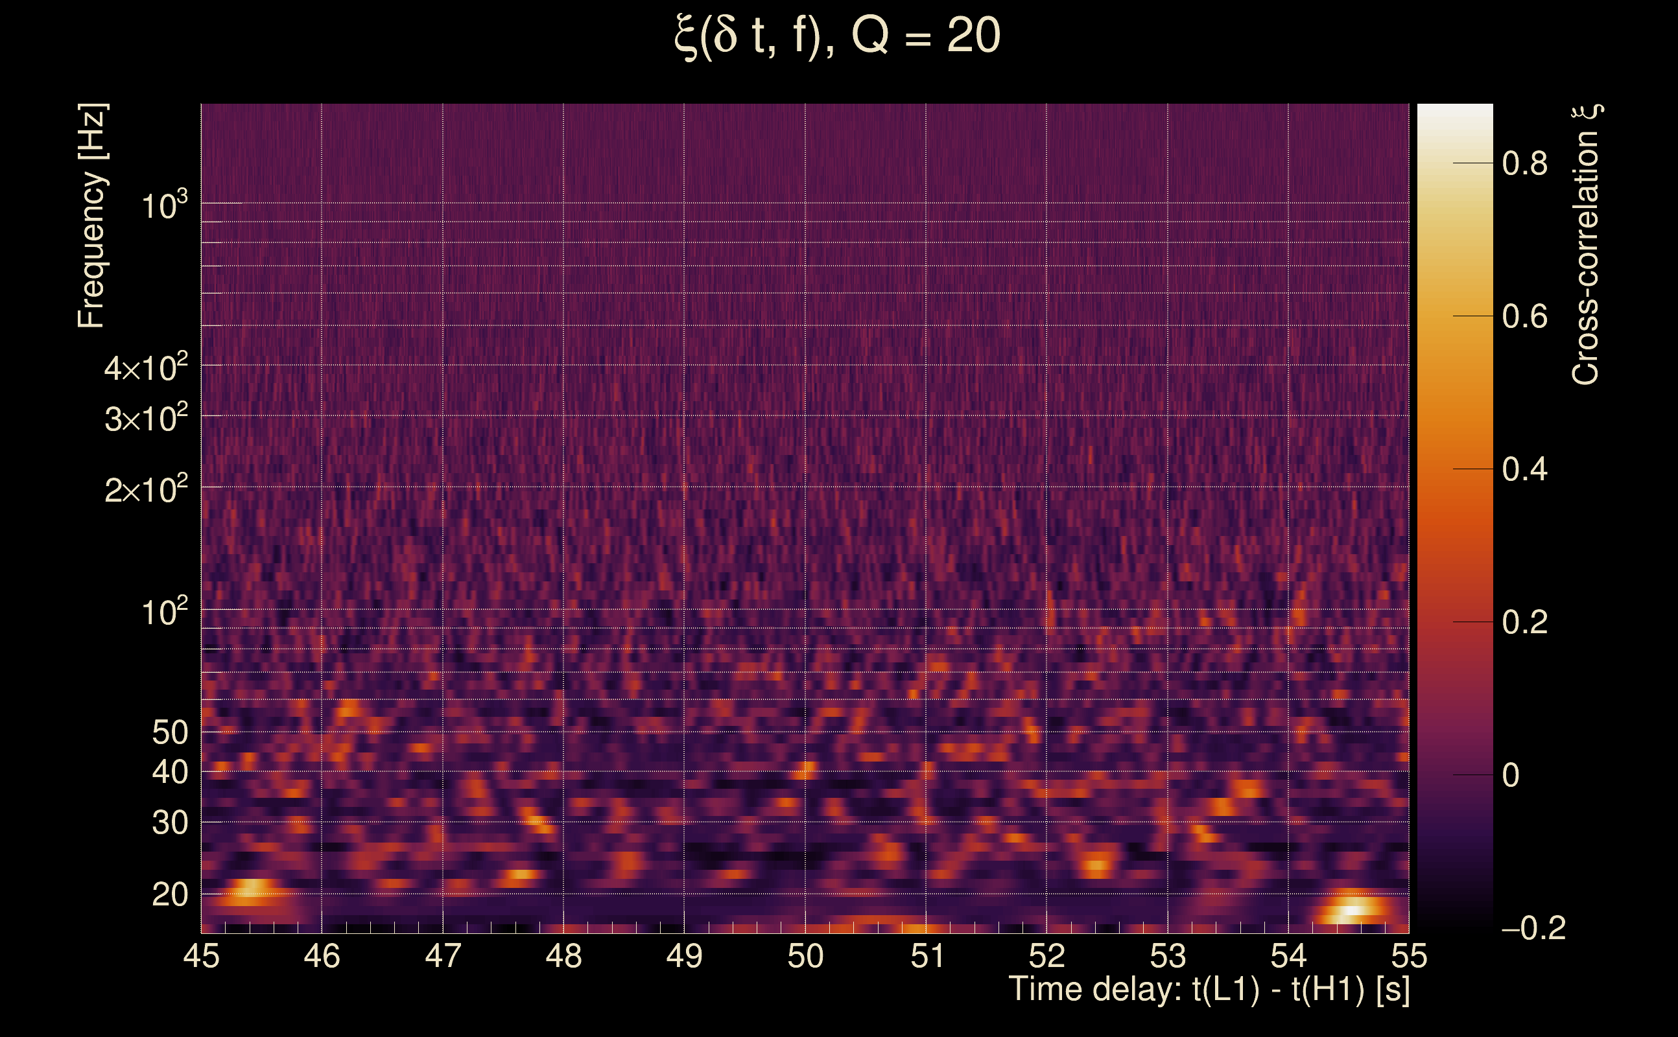Click the brightest white spot near 54.5 s
Screen dimensions: 1678x1037
[1351, 911]
